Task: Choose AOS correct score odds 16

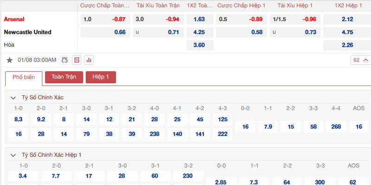Action: 359,127
